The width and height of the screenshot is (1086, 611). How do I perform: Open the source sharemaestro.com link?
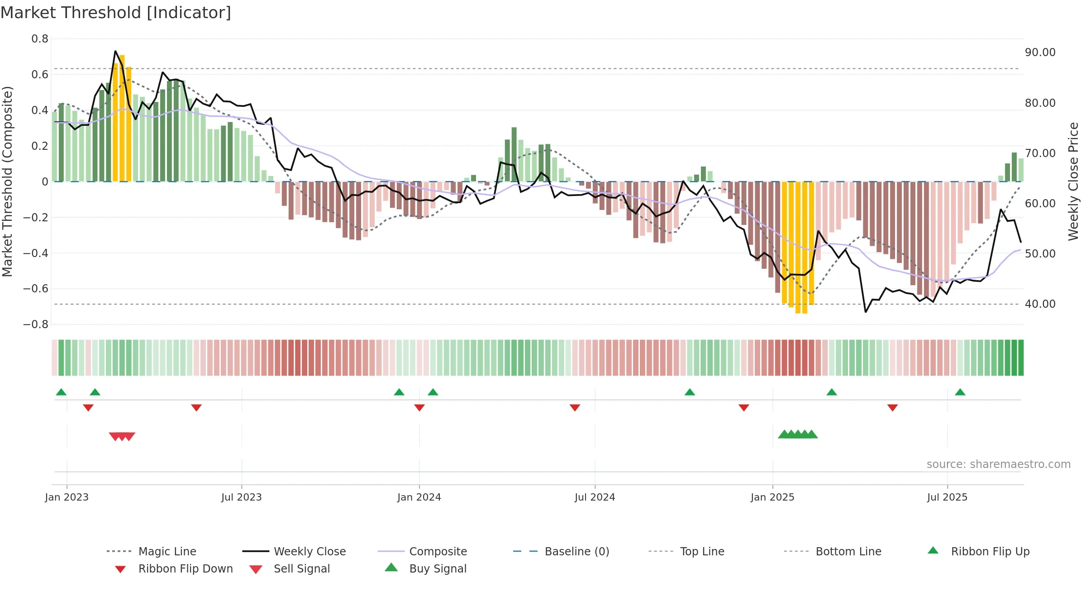tap(999, 464)
